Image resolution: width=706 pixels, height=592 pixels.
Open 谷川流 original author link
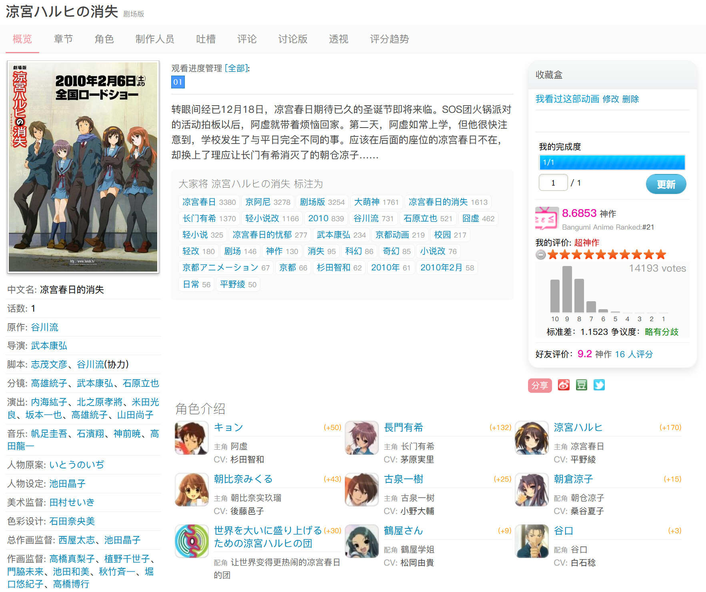(45, 327)
